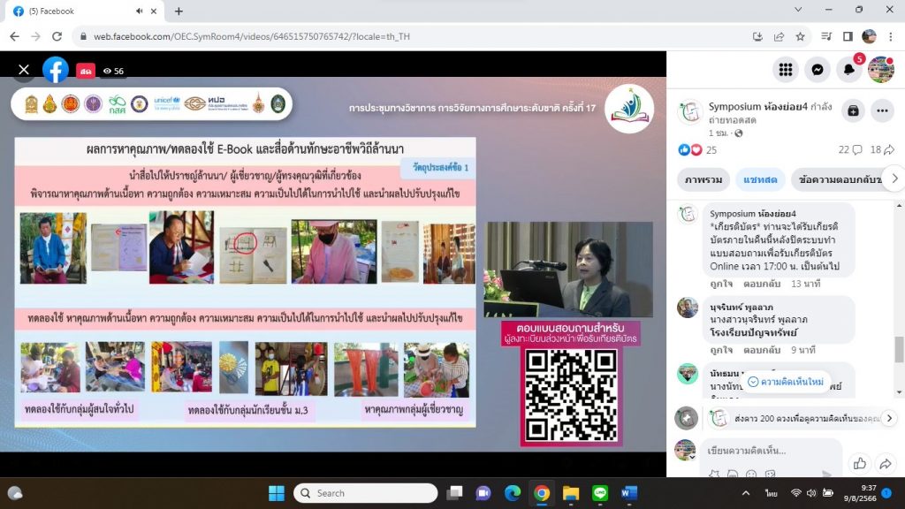
Task: Open the Chrome three-dot menu
Action: [x=891, y=36]
